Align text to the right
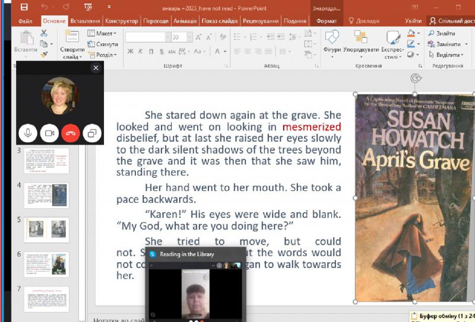 (258, 52)
